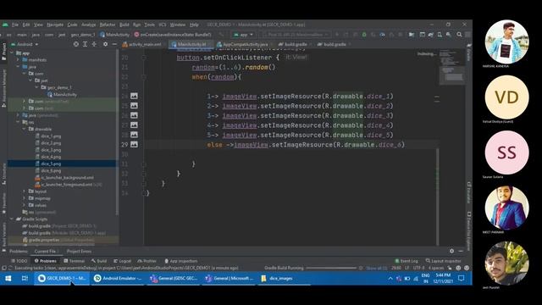Open the Android project view dropdown

(25, 44)
